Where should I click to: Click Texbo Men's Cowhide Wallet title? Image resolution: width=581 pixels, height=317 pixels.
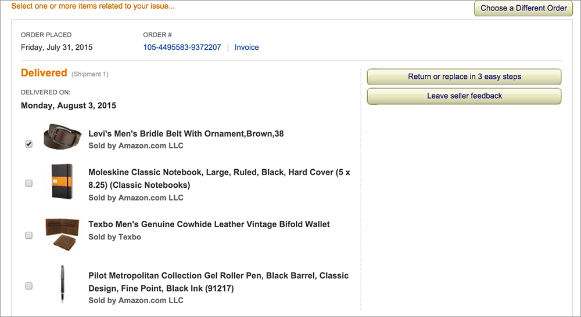pyautogui.click(x=209, y=224)
